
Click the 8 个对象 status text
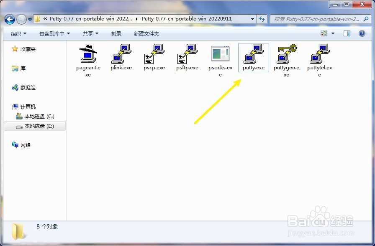[47, 226]
